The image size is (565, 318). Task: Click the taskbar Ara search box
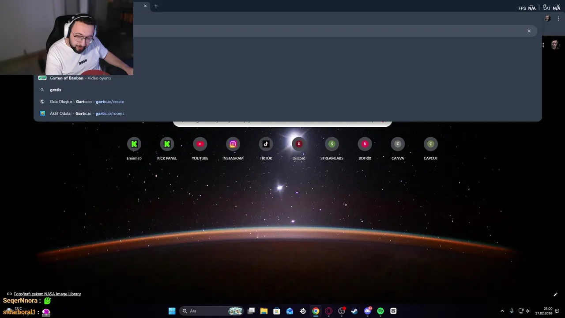[x=212, y=311]
